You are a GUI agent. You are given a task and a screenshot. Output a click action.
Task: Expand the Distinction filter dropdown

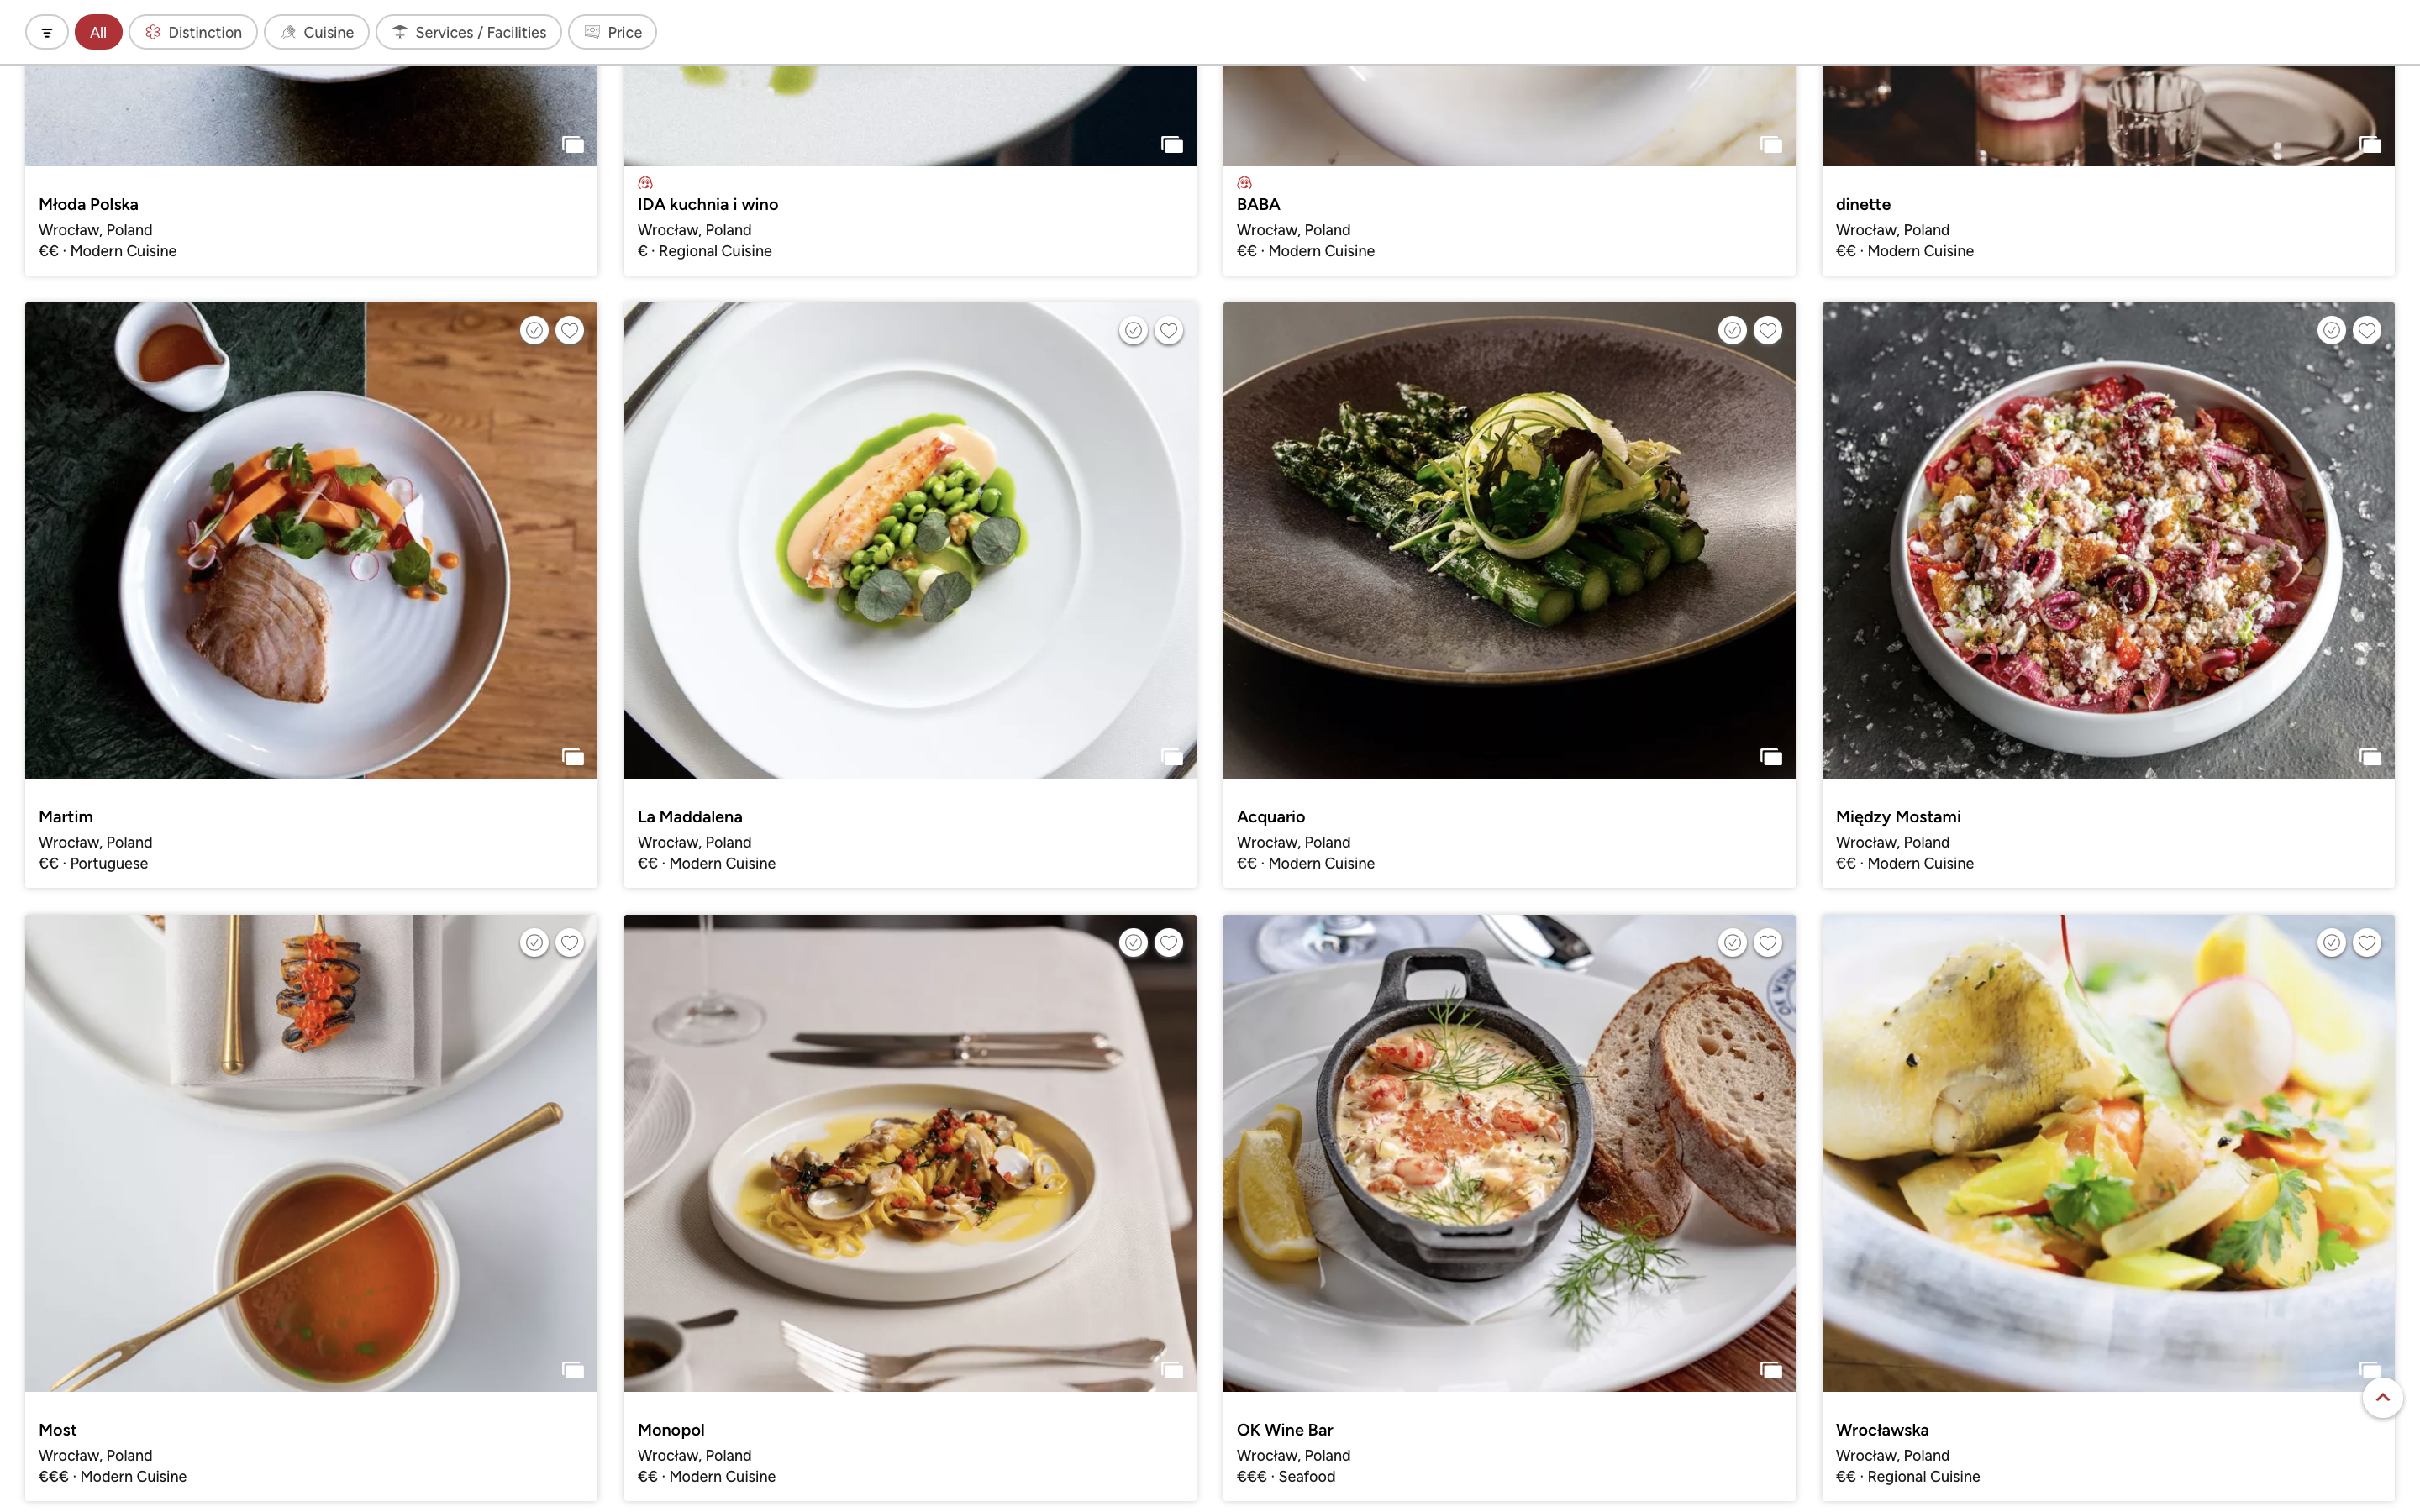coord(193,32)
